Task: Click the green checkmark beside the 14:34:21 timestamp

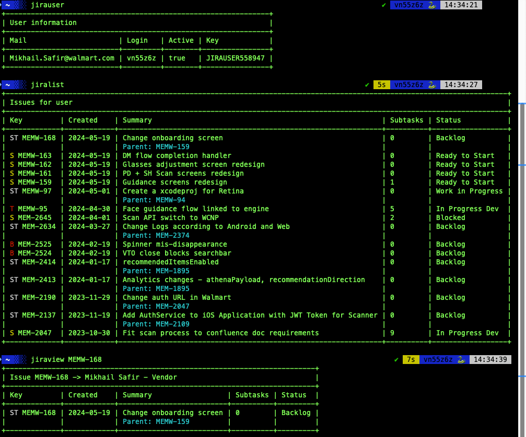Action: pos(384,5)
